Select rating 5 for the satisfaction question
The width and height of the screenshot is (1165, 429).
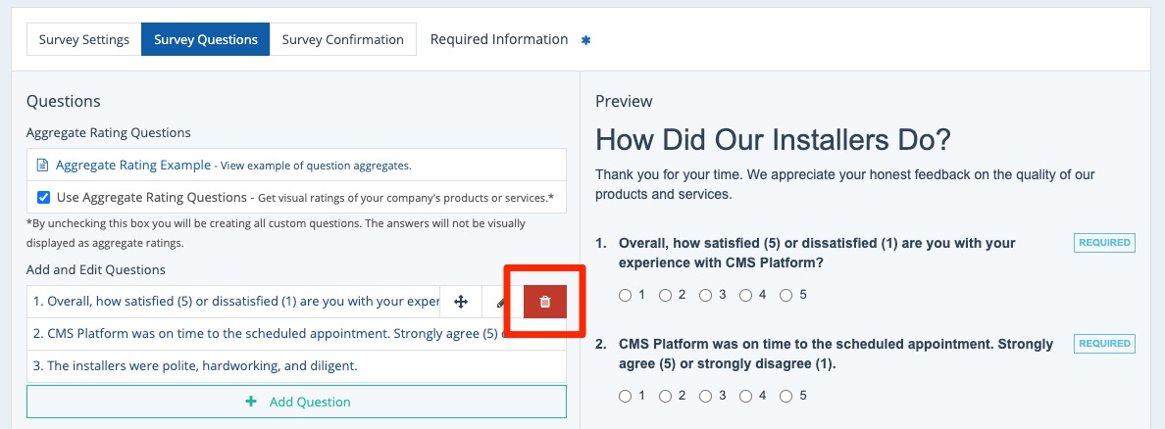[x=785, y=295]
